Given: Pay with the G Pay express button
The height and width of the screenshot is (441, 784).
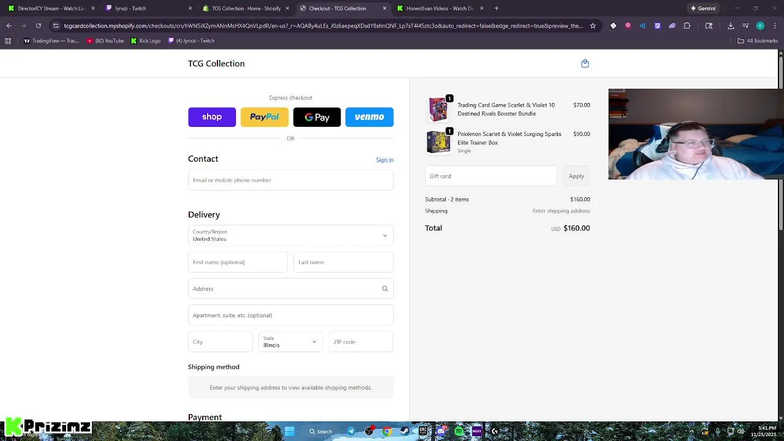Looking at the screenshot, I should [317, 117].
